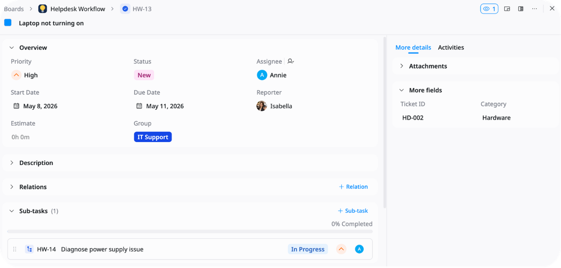Collapse the Sub-tasks section

[12, 211]
